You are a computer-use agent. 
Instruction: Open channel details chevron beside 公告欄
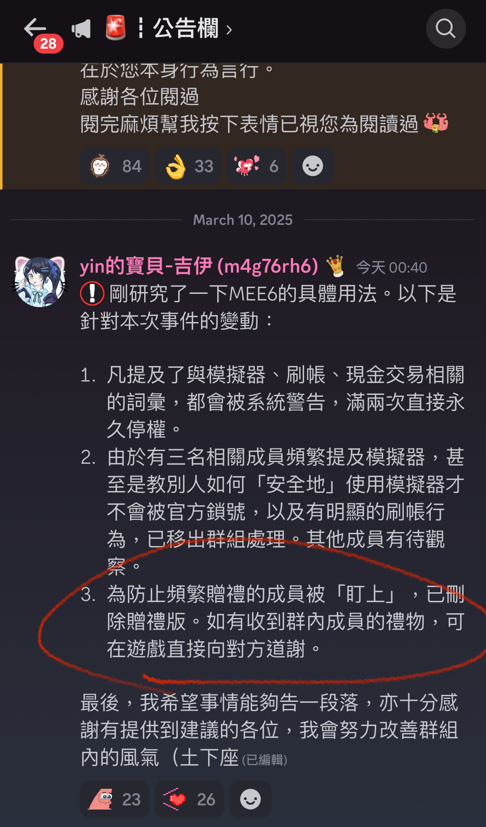point(229,30)
